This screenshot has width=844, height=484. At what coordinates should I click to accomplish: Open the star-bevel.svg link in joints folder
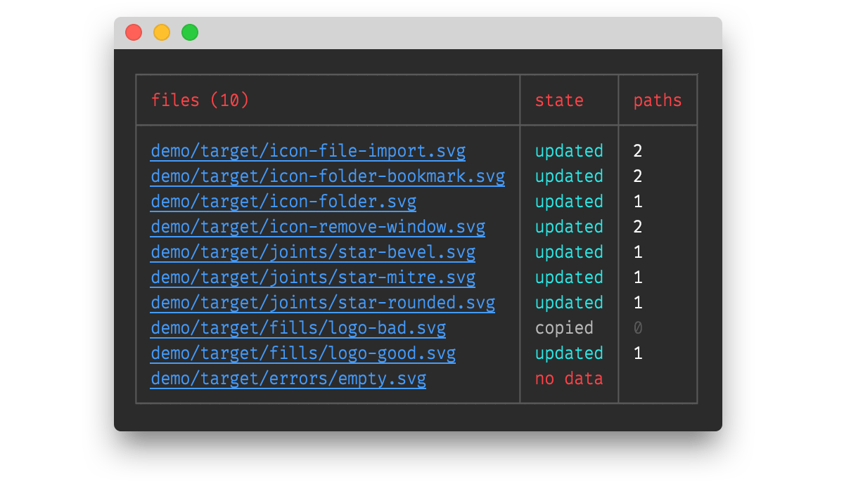pos(312,252)
